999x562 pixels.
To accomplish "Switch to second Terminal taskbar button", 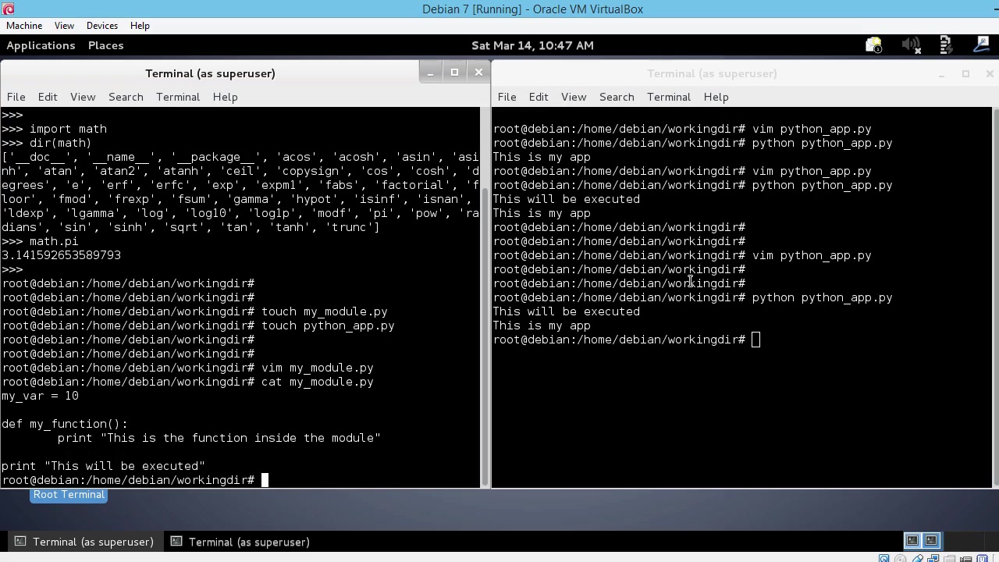I will point(241,542).
